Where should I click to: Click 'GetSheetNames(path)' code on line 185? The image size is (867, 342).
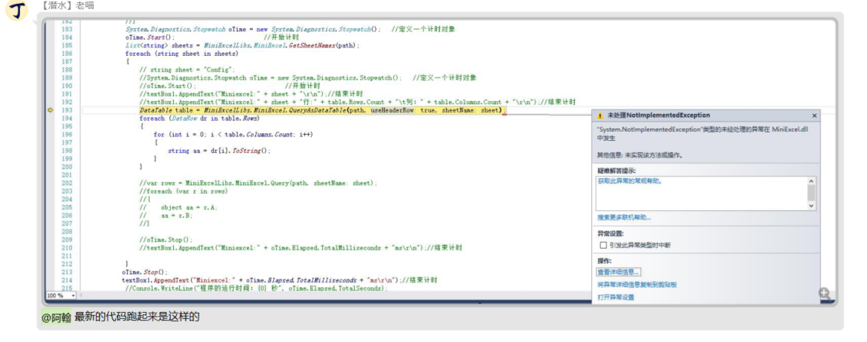pyautogui.click(x=323, y=46)
